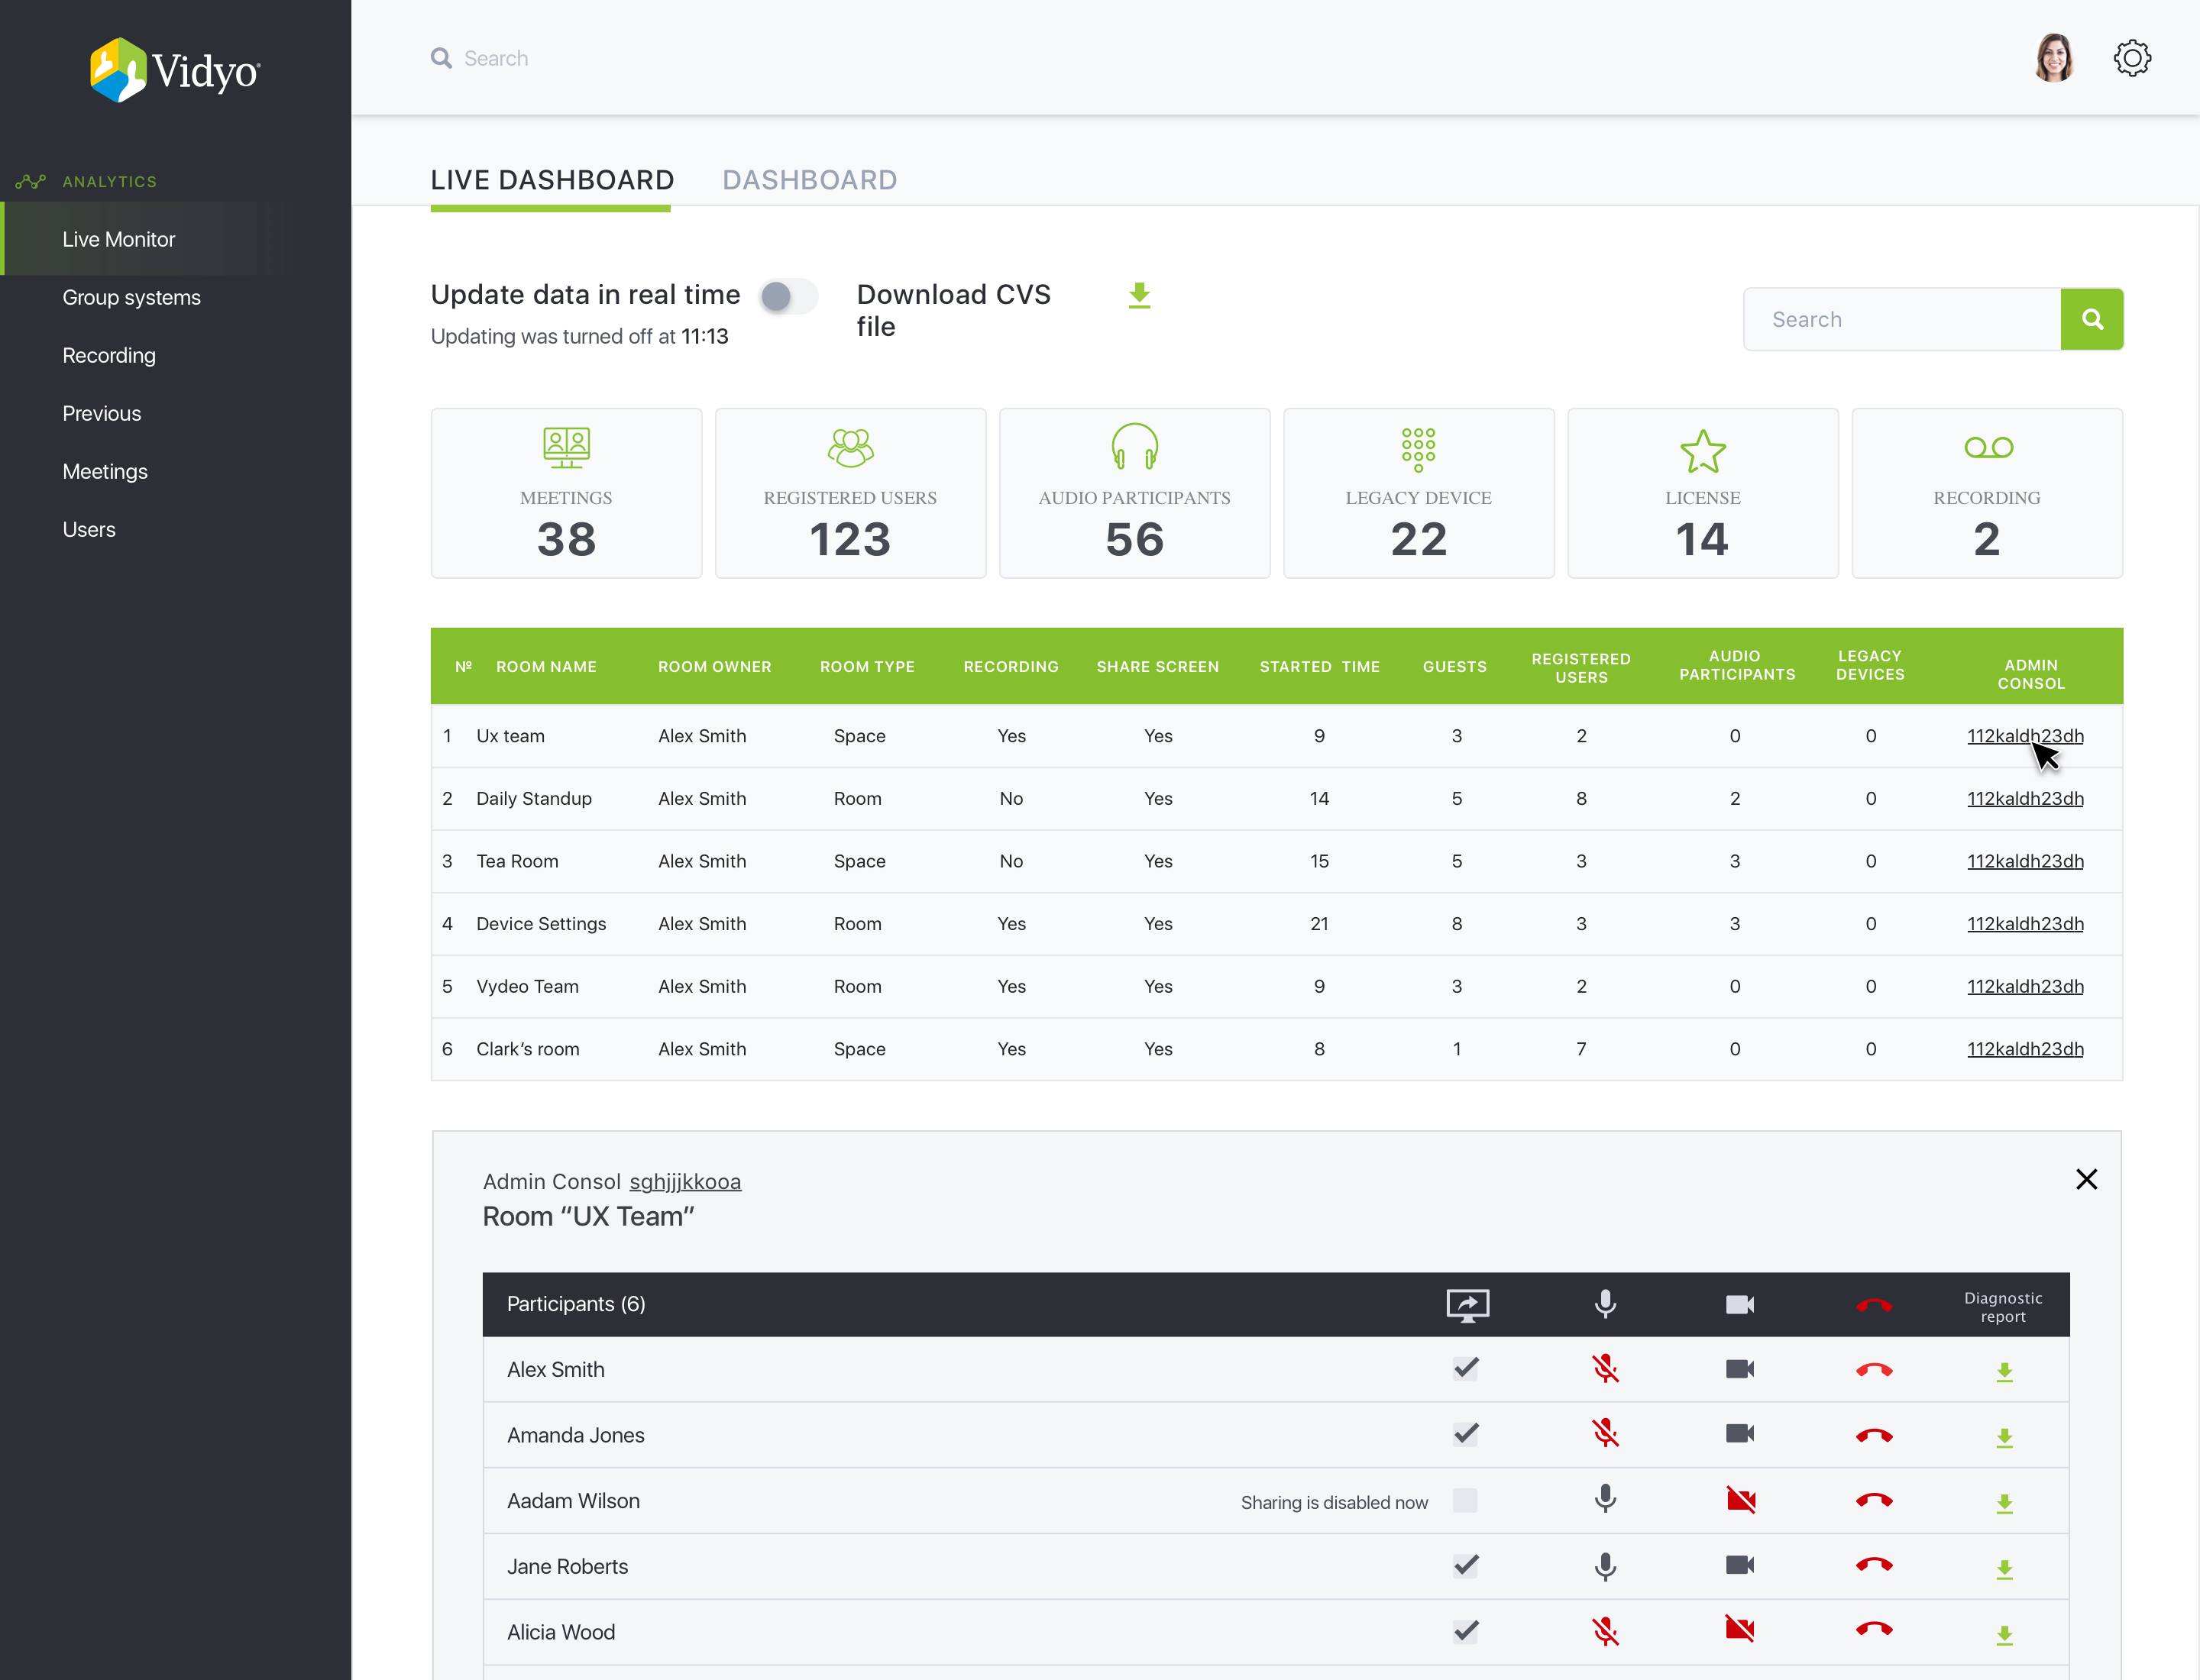This screenshot has width=2200, height=1680.
Task: Download Aadam Wilson's diagnostic report
Action: click(2004, 1504)
